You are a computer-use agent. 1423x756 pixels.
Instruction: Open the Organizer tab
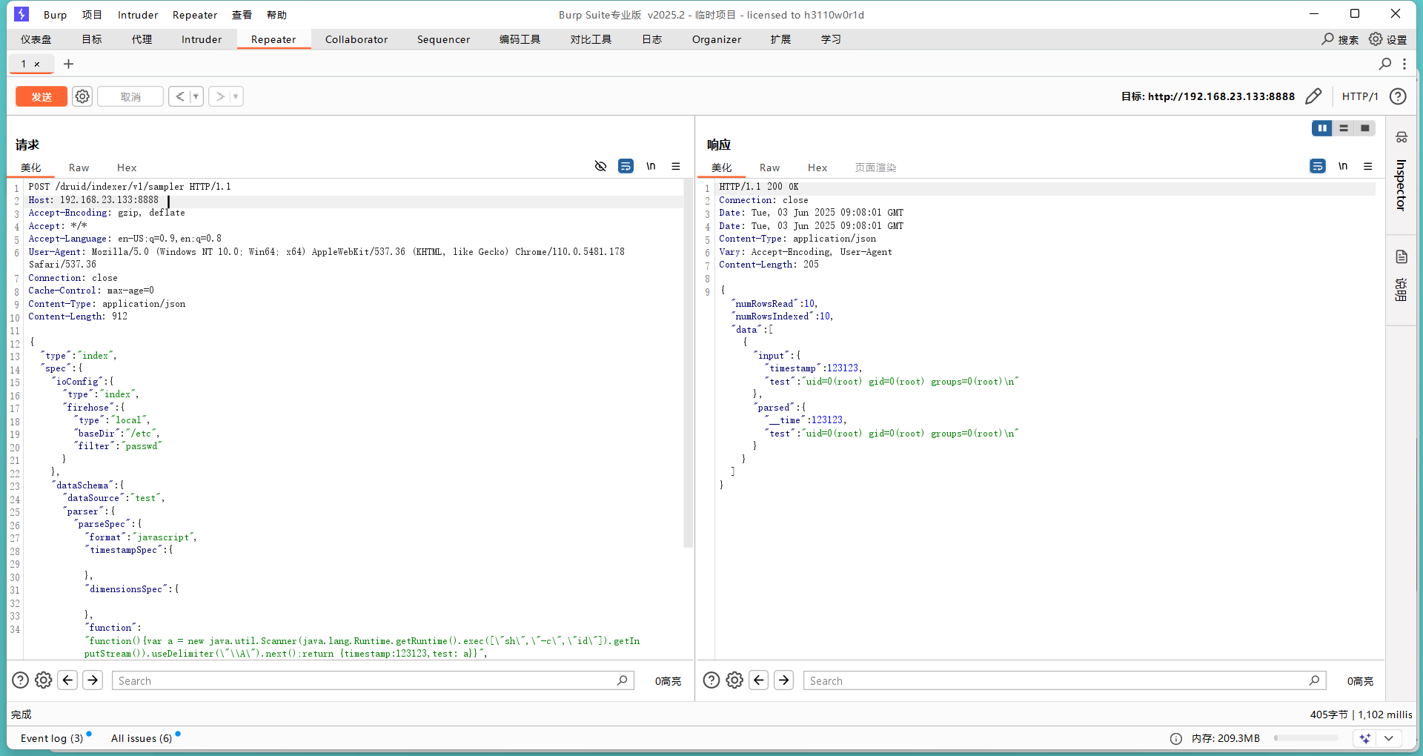(x=717, y=39)
